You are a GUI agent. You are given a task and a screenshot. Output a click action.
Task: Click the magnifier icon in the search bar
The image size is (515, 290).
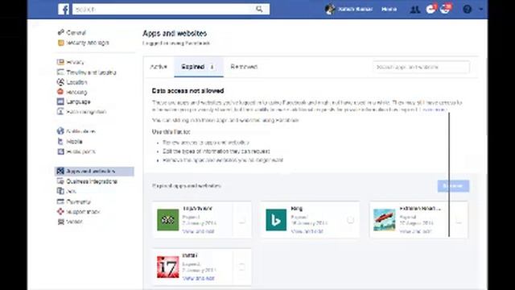[259, 9]
